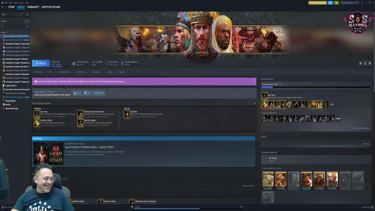Open View Latest News link
Viewport: 375px width, 211px height.
pos(248,186)
